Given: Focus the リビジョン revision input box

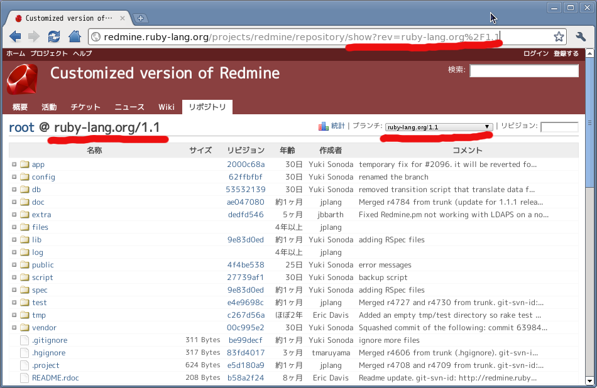Looking at the screenshot, I should 559,127.
